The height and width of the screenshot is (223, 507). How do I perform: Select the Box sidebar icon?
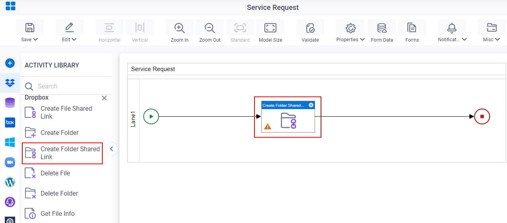click(10, 123)
